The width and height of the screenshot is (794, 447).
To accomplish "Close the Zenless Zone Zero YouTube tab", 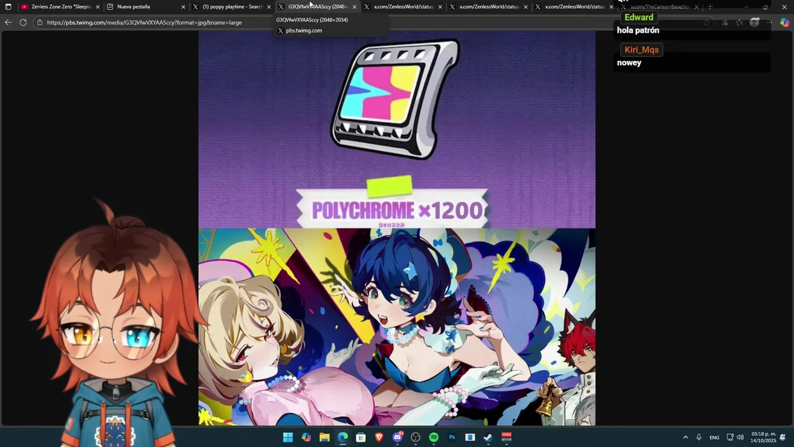I will click(x=97, y=7).
